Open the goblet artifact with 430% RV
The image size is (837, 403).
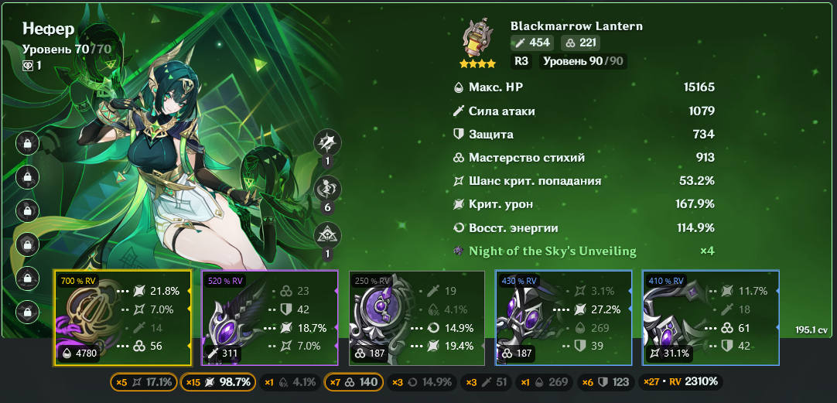564,318
